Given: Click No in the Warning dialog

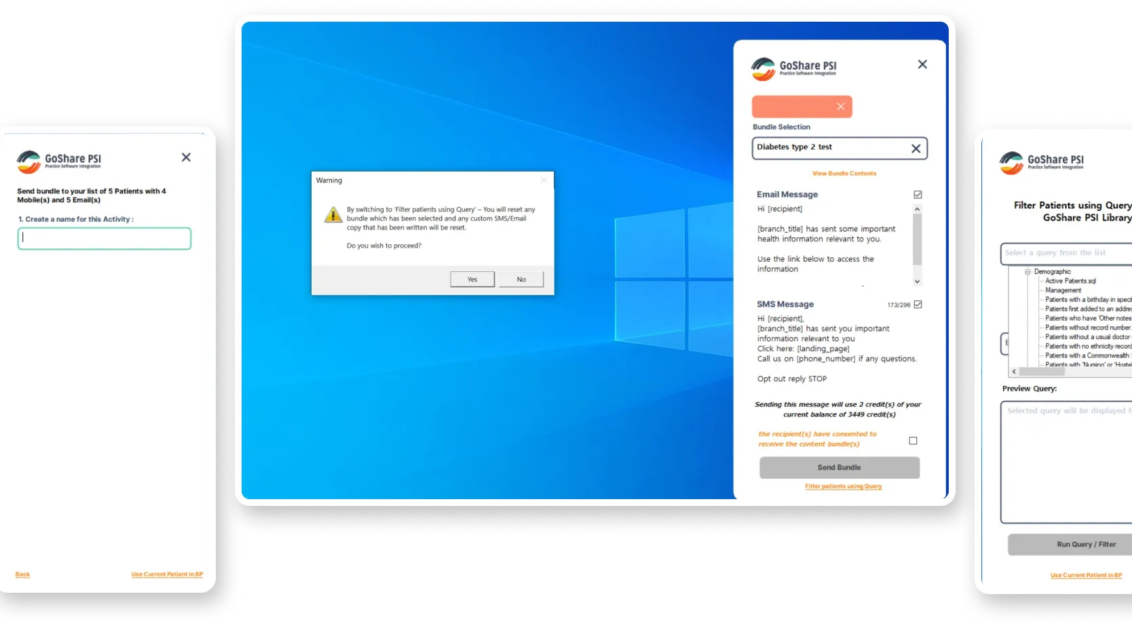Looking at the screenshot, I should (521, 279).
